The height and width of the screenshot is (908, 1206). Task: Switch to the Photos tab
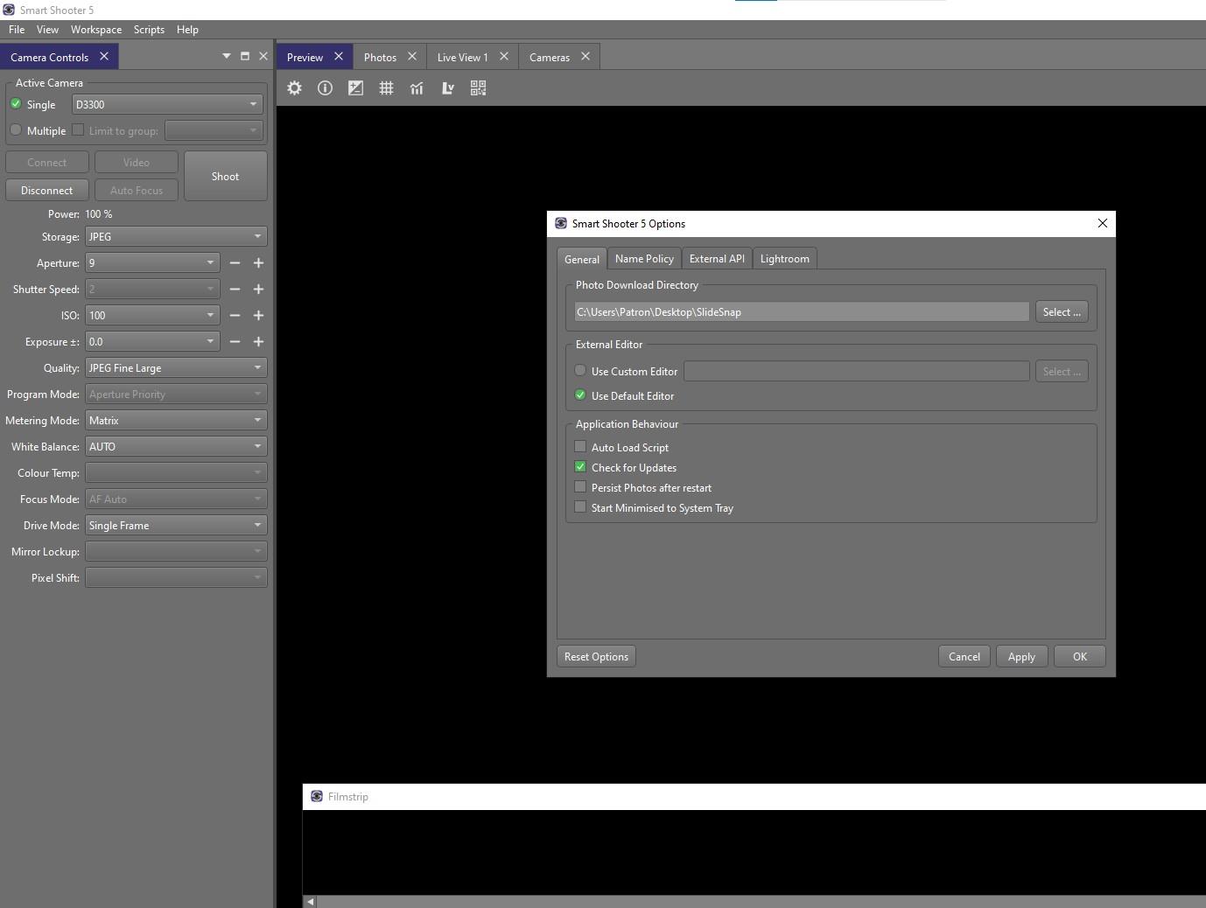[x=380, y=57]
